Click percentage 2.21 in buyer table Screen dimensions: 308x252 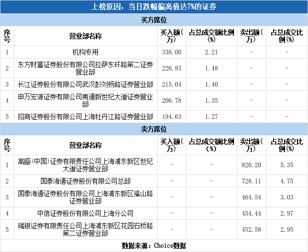point(211,52)
